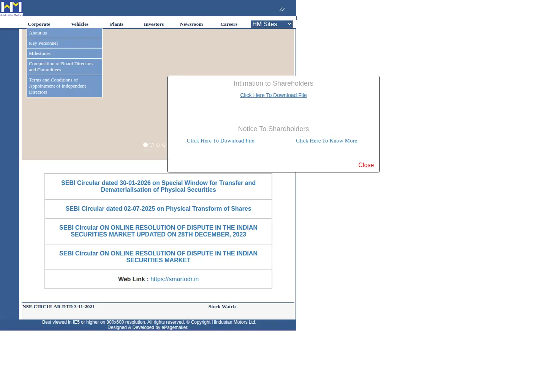Open the HM Sites dropdown
The width and height of the screenshot is (547, 379).
(x=272, y=24)
